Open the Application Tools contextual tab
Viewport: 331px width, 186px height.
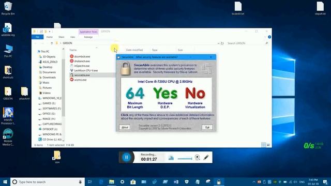pos(88,32)
